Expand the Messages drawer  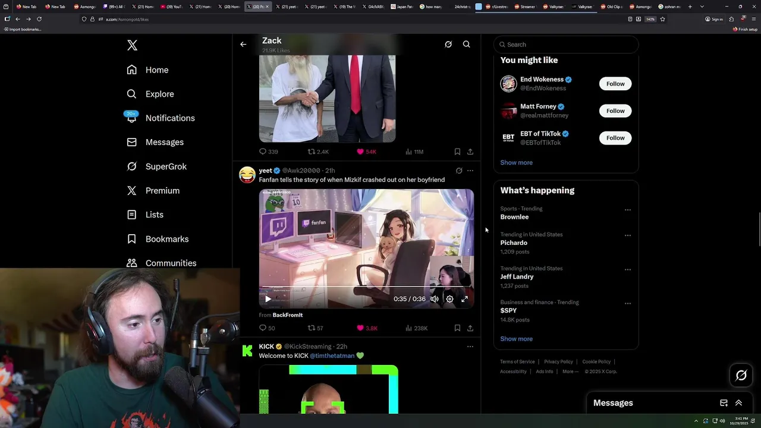point(739,403)
